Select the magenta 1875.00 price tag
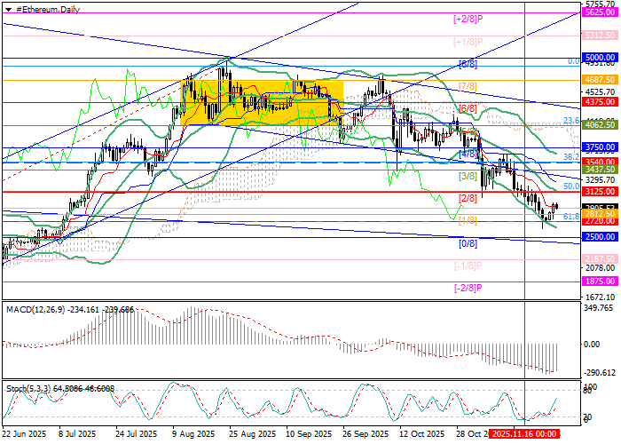Viewport: 621px width, 444px height. 601,281
